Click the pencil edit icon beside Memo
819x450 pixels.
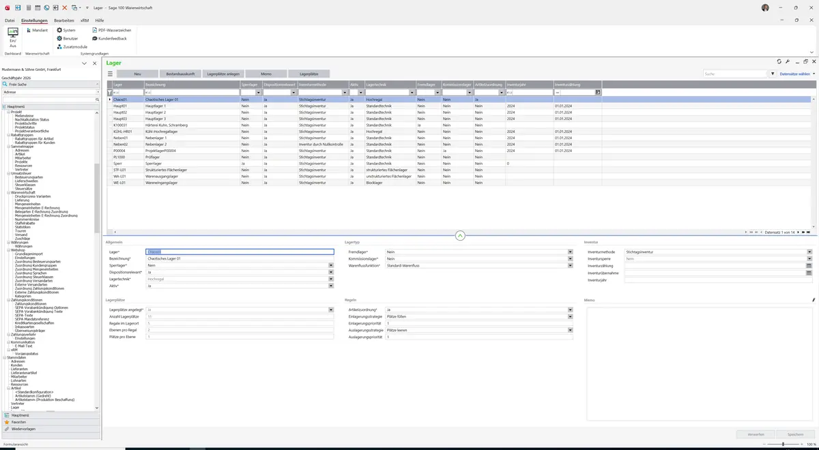click(x=814, y=300)
